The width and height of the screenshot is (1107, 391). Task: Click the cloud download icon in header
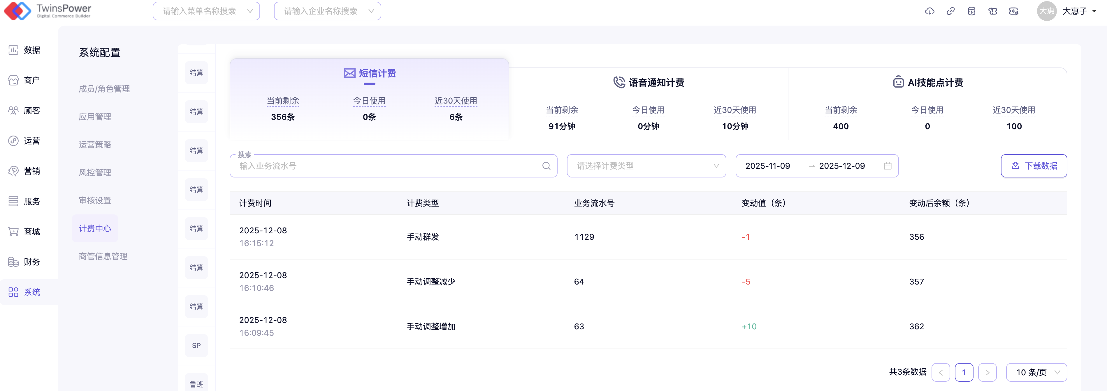pos(929,11)
